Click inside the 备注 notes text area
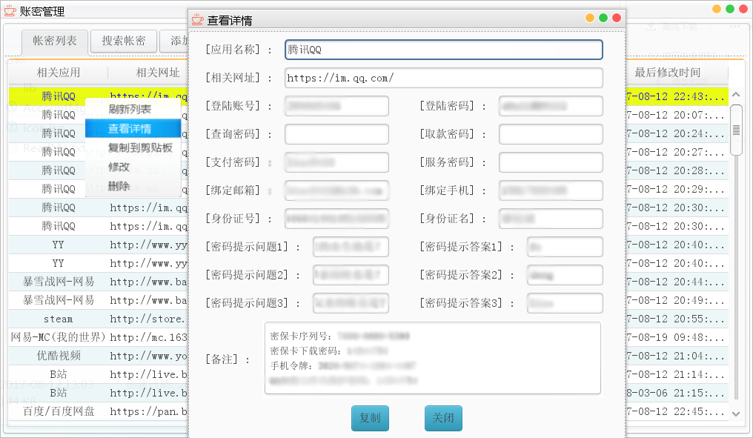This screenshot has height=438, width=753. tap(433, 358)
